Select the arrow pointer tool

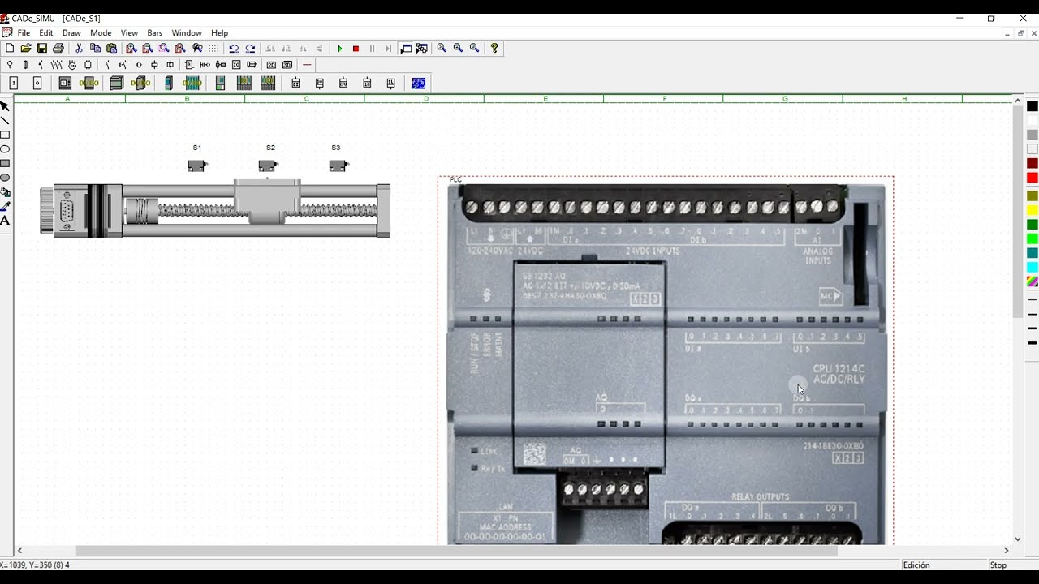(x=5, y=106)
